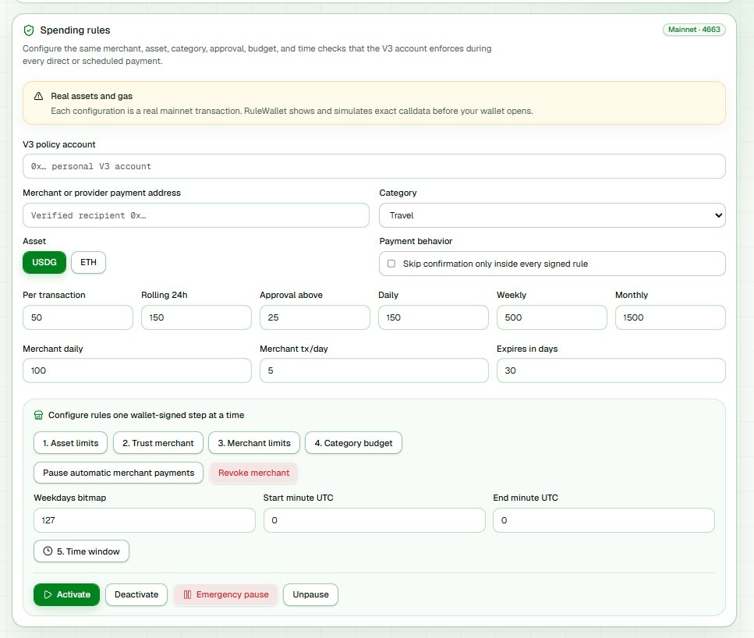Select USDG as the asset

pyautogui.click(x=44, y=262)
